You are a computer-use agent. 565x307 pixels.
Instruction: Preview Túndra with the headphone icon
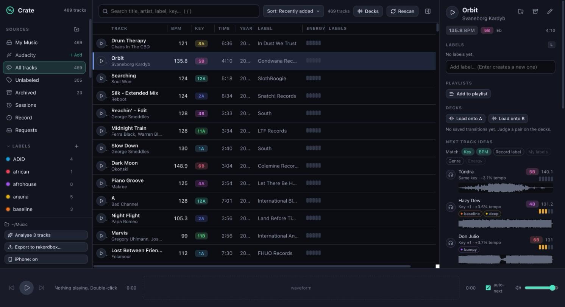pyautogui.click(x=451, y=175)
